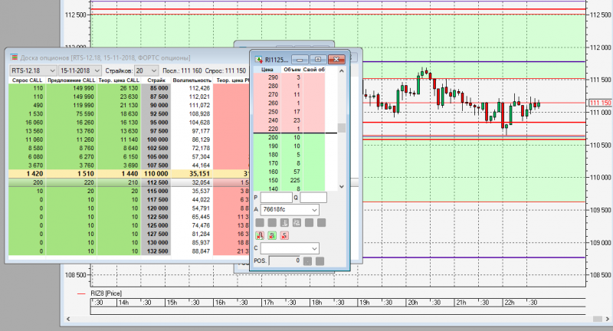The image size is (613, 331).
Task: Click the P price input field
Action: click(x=276, y=198)
